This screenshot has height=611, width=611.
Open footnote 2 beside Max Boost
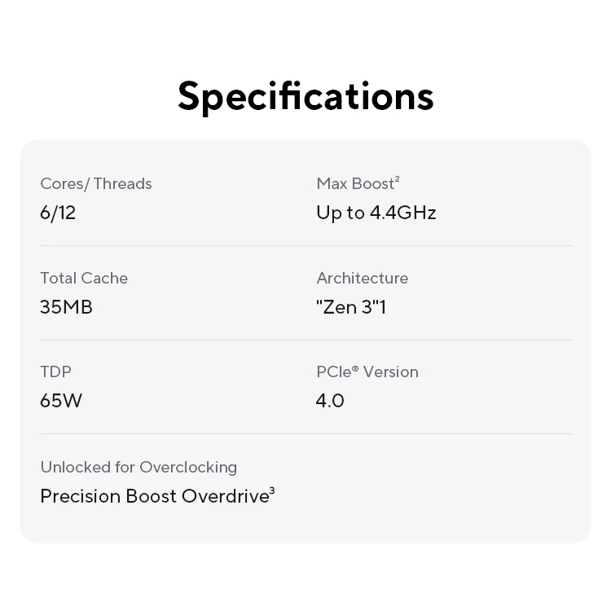[397, 179]
